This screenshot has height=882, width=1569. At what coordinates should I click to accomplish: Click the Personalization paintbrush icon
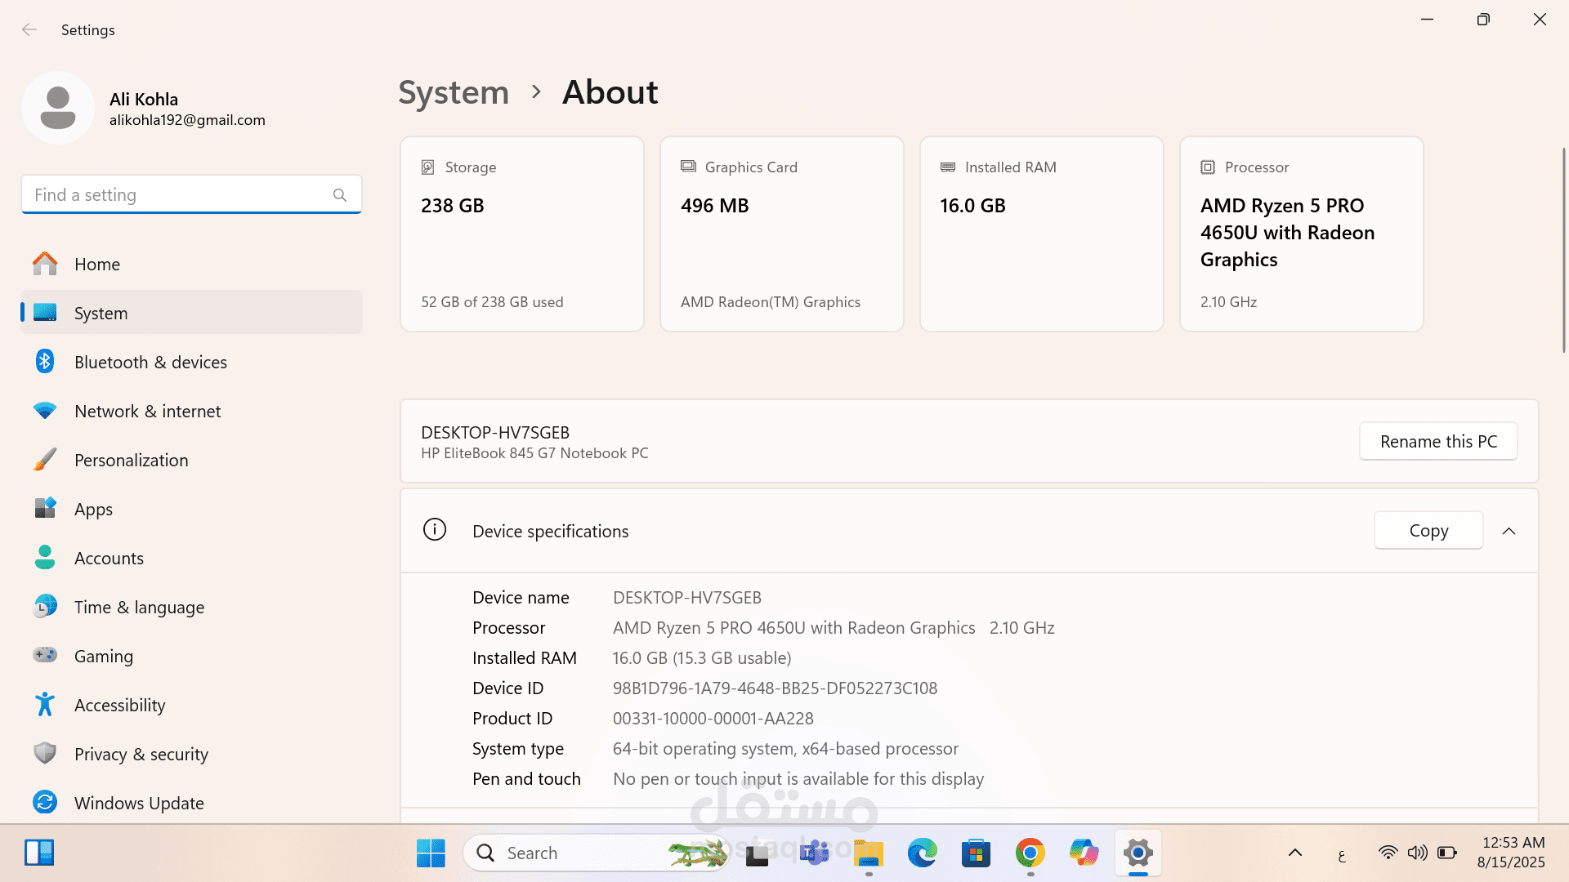click(x=45, y=460)
